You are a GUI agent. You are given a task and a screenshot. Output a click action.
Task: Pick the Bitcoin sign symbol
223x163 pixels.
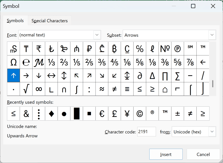tap(115, 49)
